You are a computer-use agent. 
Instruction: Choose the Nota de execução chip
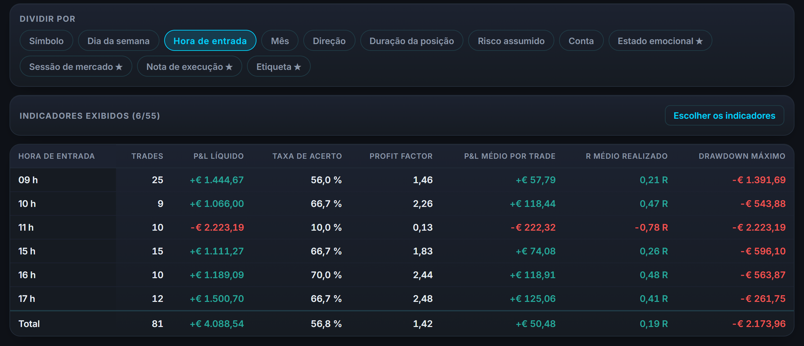click(x=189, y=66)
